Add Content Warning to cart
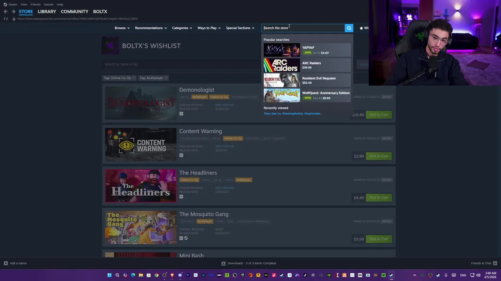 (379, 156)
